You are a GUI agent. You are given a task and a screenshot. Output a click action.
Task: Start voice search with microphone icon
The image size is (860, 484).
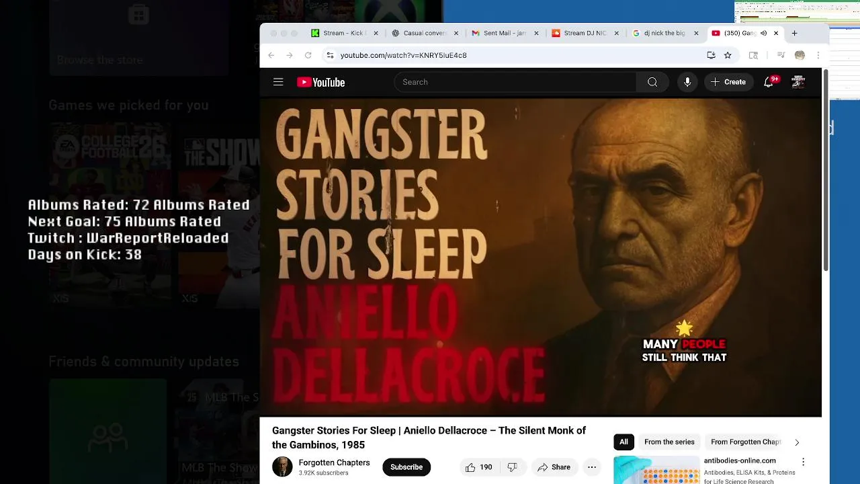pos(687,82)
